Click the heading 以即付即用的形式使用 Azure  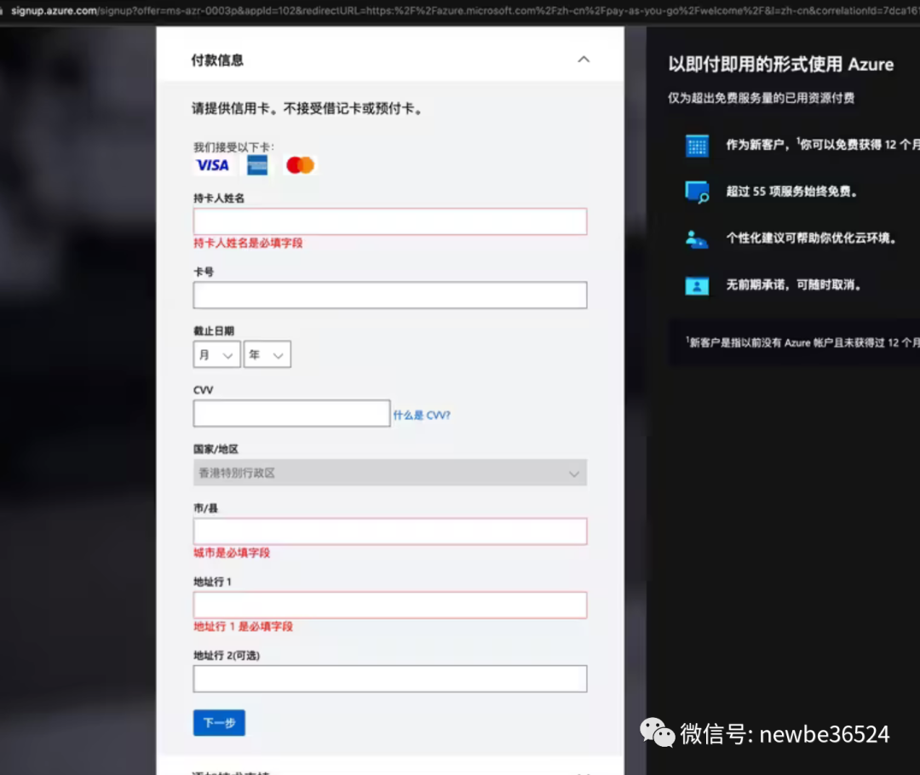780,64
